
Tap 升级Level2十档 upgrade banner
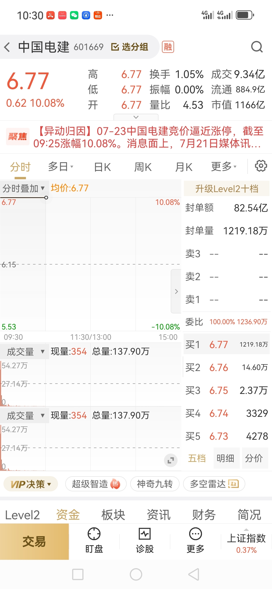pyautogui.click(x=227, y=189)
